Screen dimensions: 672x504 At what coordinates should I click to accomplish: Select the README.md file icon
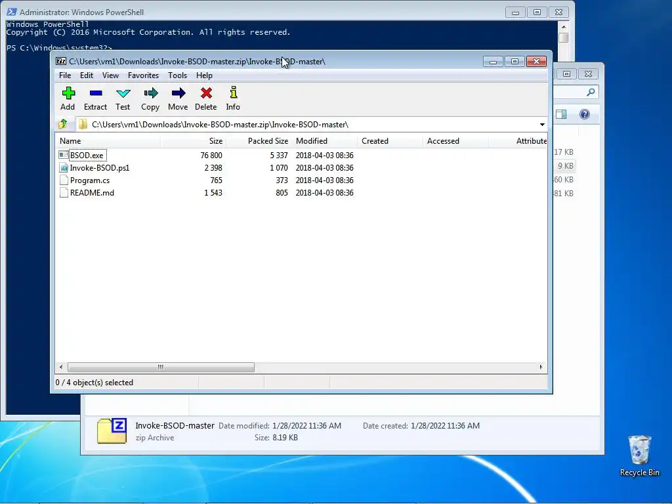pos(64,193)
